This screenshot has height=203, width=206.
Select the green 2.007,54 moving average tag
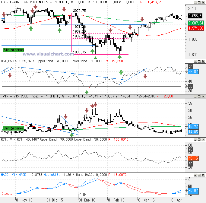[196, 23]
